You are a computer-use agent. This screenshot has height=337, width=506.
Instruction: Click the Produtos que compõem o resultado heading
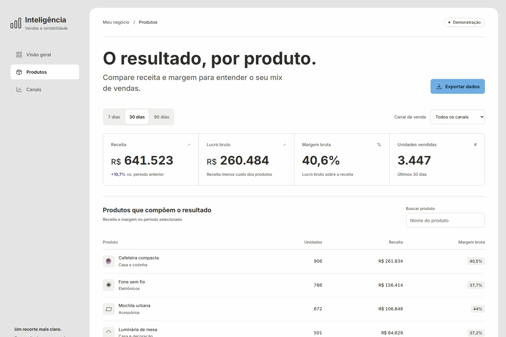(x=157, y=210)
